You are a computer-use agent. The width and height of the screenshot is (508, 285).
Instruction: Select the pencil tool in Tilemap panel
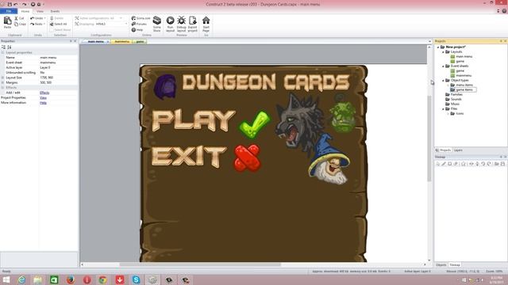click(444, 164)
